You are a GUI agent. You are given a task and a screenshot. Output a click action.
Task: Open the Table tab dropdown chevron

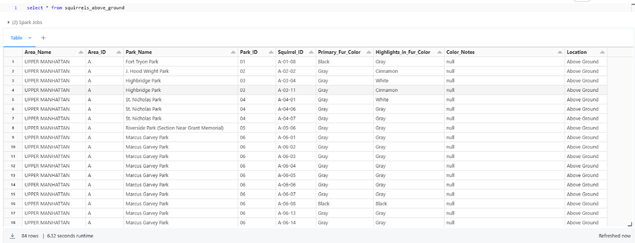(30, 37)
